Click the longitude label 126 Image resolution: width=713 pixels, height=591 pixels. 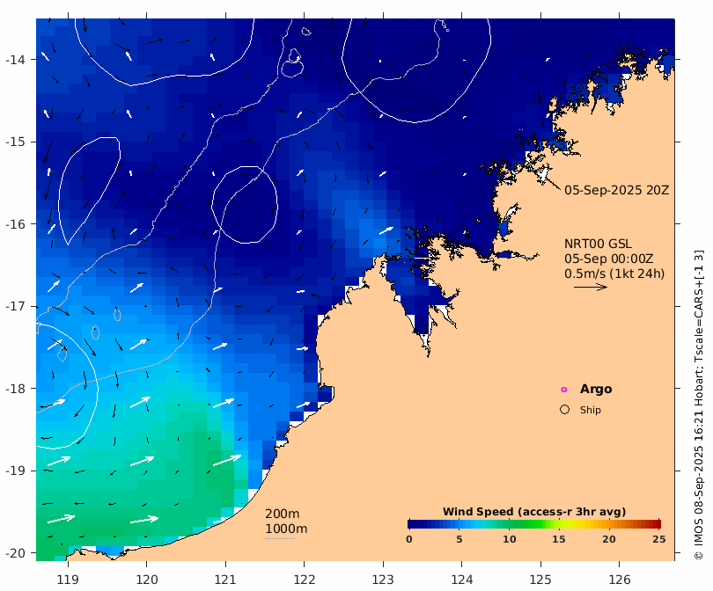point(620,580)
